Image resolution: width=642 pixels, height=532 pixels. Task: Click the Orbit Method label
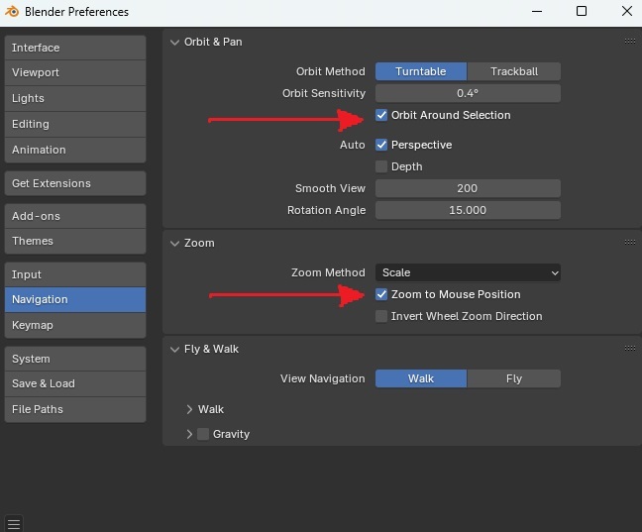pyautogui.click(x=331, y=71)
